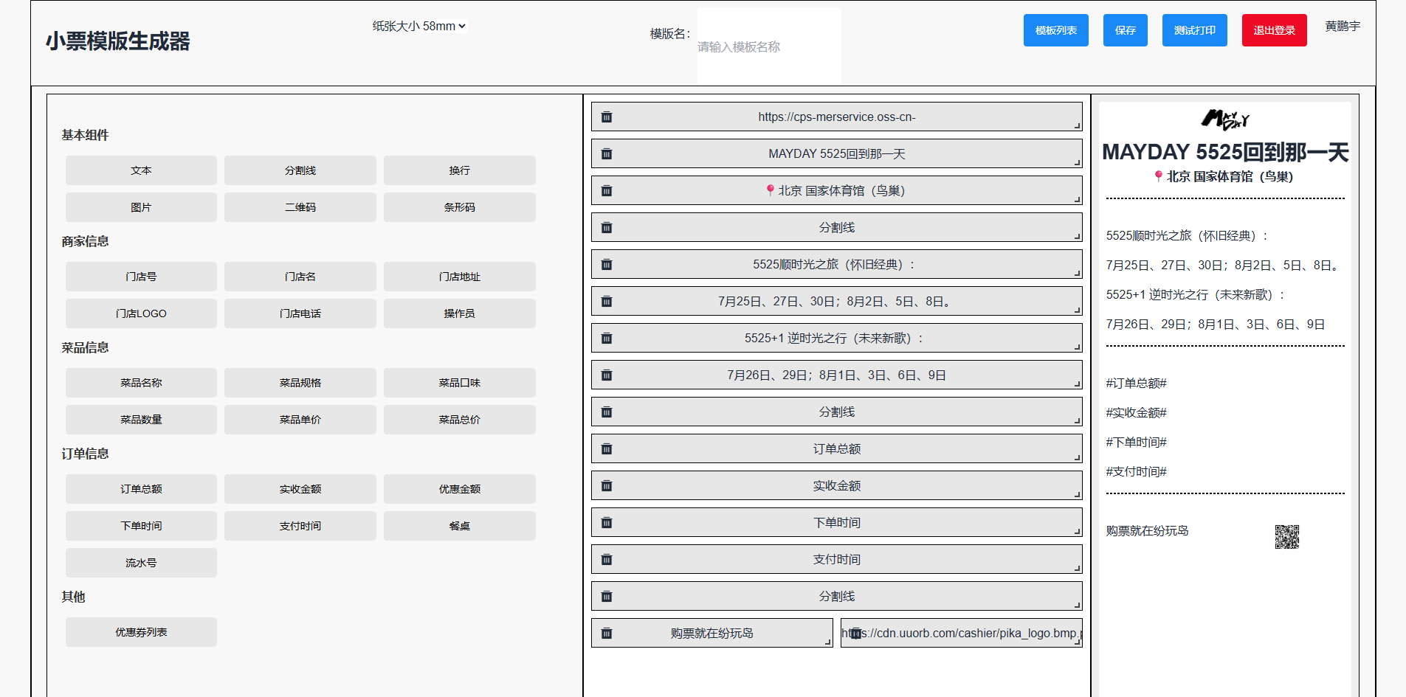This screenshot has height=697, width=1406.
Task: Click 测试打印 to test print
Action: click(x=1194, y=30)
